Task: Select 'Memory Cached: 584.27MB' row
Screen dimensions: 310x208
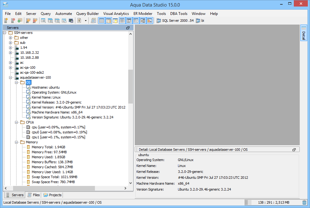Action: coord(52,167)
